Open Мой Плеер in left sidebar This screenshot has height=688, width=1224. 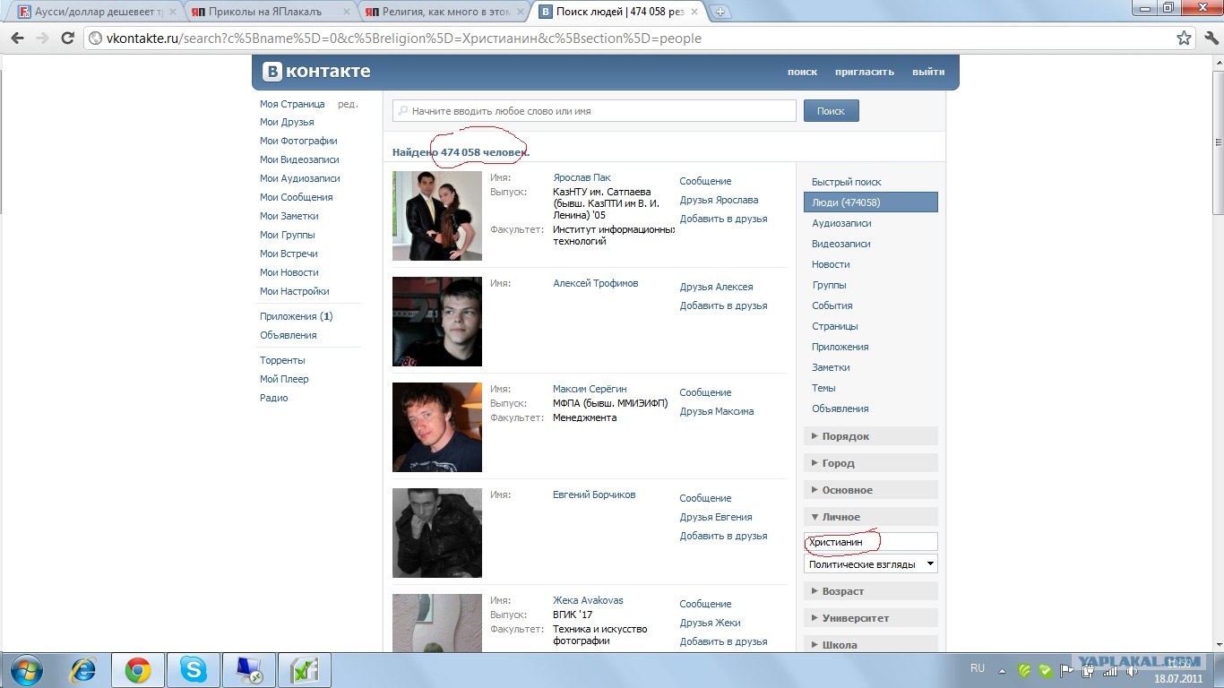[284, 379]
